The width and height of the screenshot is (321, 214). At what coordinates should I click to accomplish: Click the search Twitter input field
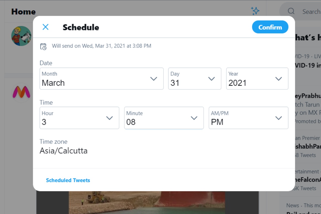click(x=311, y=12)
